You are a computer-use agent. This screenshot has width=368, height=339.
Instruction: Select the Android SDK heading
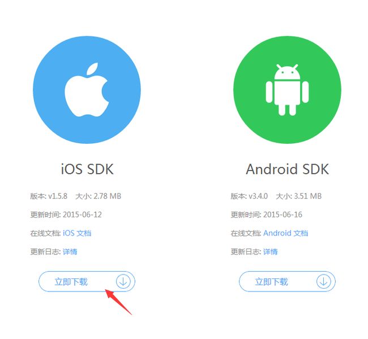287,169
